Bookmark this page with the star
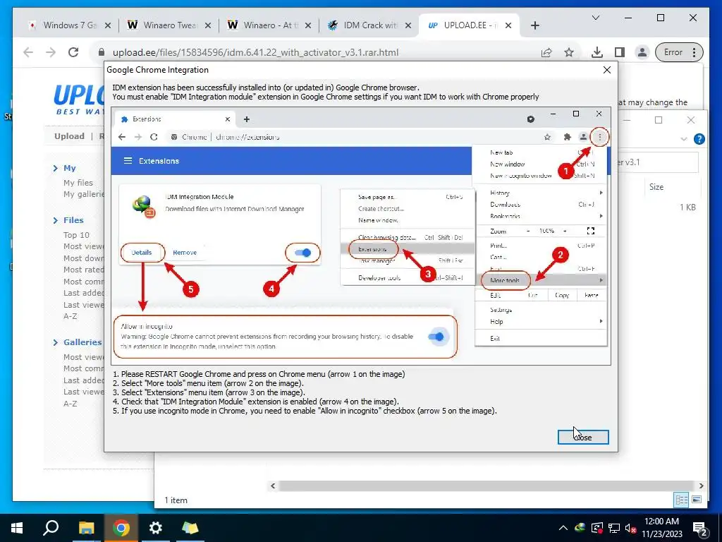Viewport: 722px width, 542px height. click(569, 52)
